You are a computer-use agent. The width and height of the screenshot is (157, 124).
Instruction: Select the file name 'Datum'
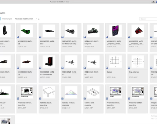(x=110, y=72)
